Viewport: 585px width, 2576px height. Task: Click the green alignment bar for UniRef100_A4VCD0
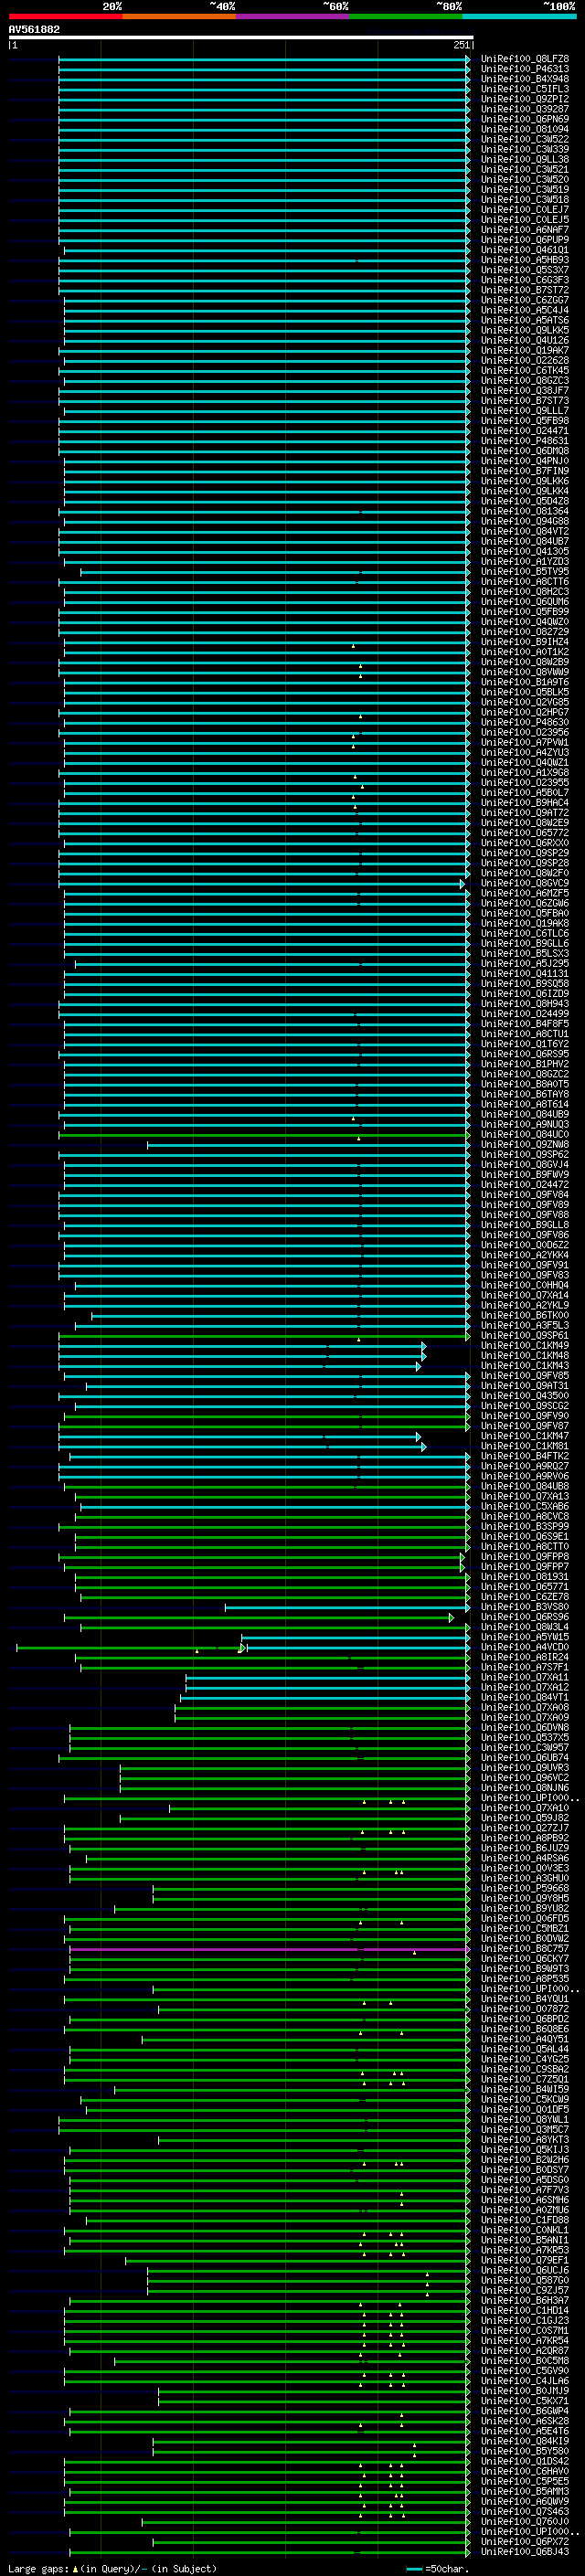pos(130,1647)
